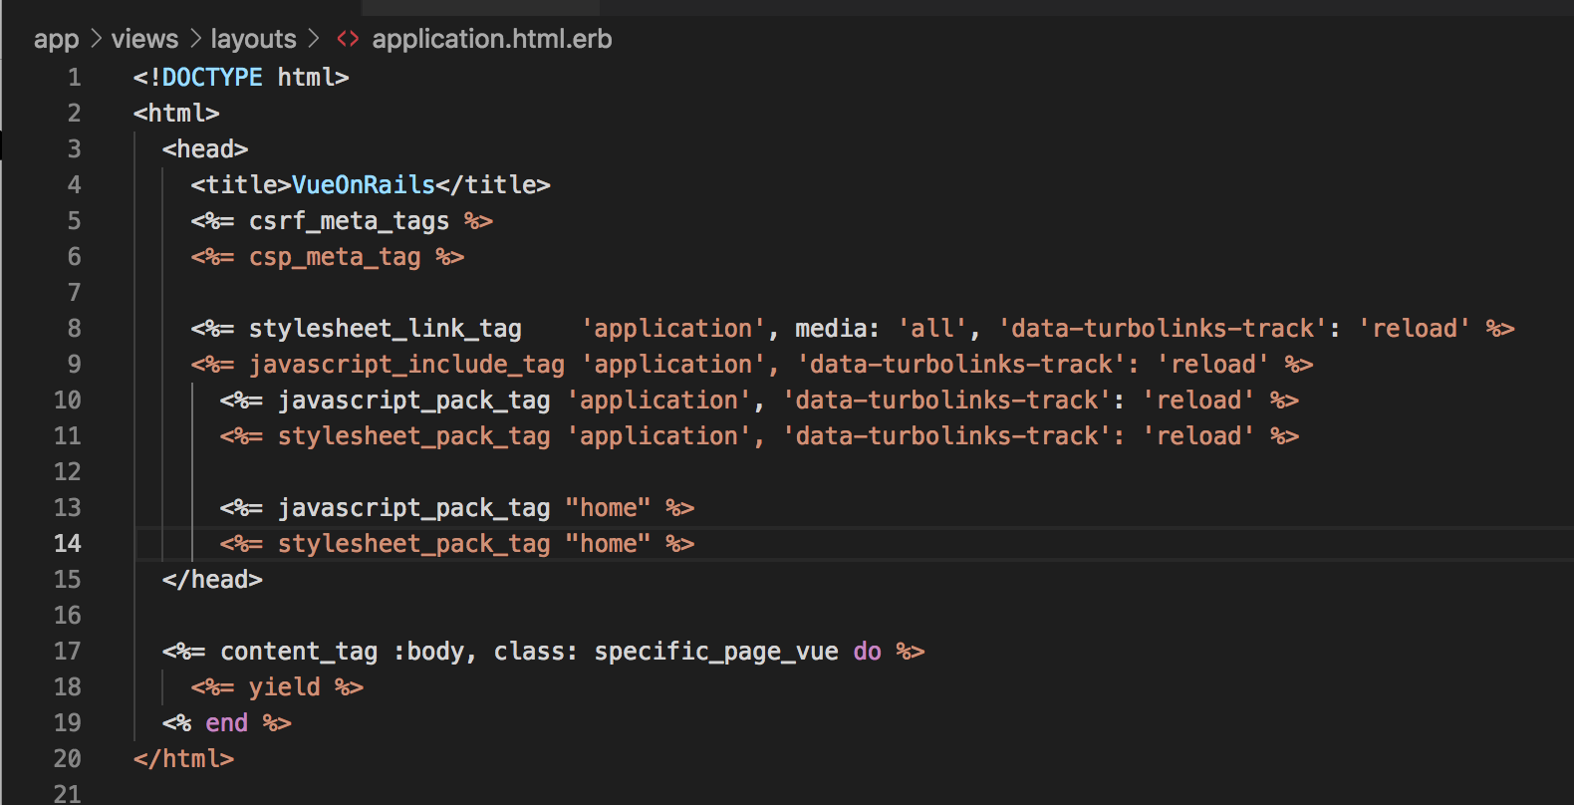Click 'javascript_pack_tag' on line 10
This screenshot has height=805, width=1574.
point(413,401)
